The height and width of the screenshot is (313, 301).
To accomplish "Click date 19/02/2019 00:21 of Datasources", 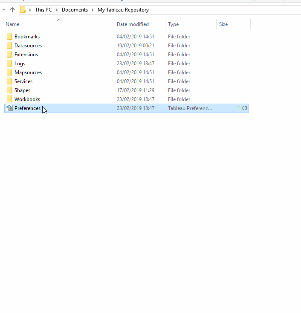I will click(x=136, y=46).
